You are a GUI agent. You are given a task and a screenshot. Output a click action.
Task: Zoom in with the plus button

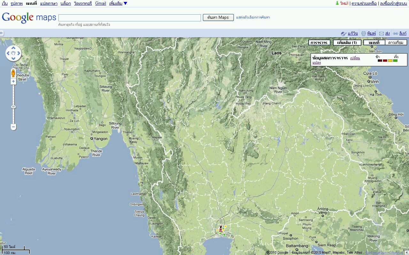[x=13, y=82]
